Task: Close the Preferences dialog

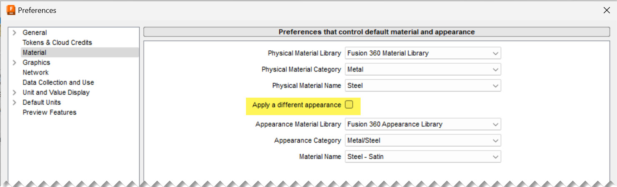Action: [x=607, y=10]
